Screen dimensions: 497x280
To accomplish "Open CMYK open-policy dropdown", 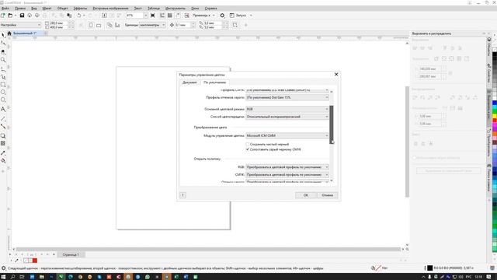I will click(287, 175).
